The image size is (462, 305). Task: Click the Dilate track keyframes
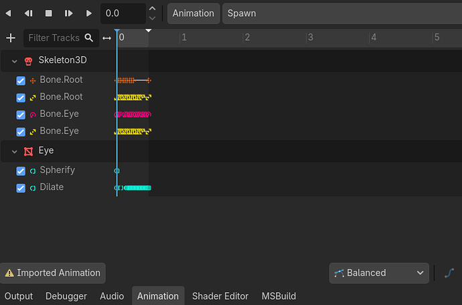pos(133,188)
